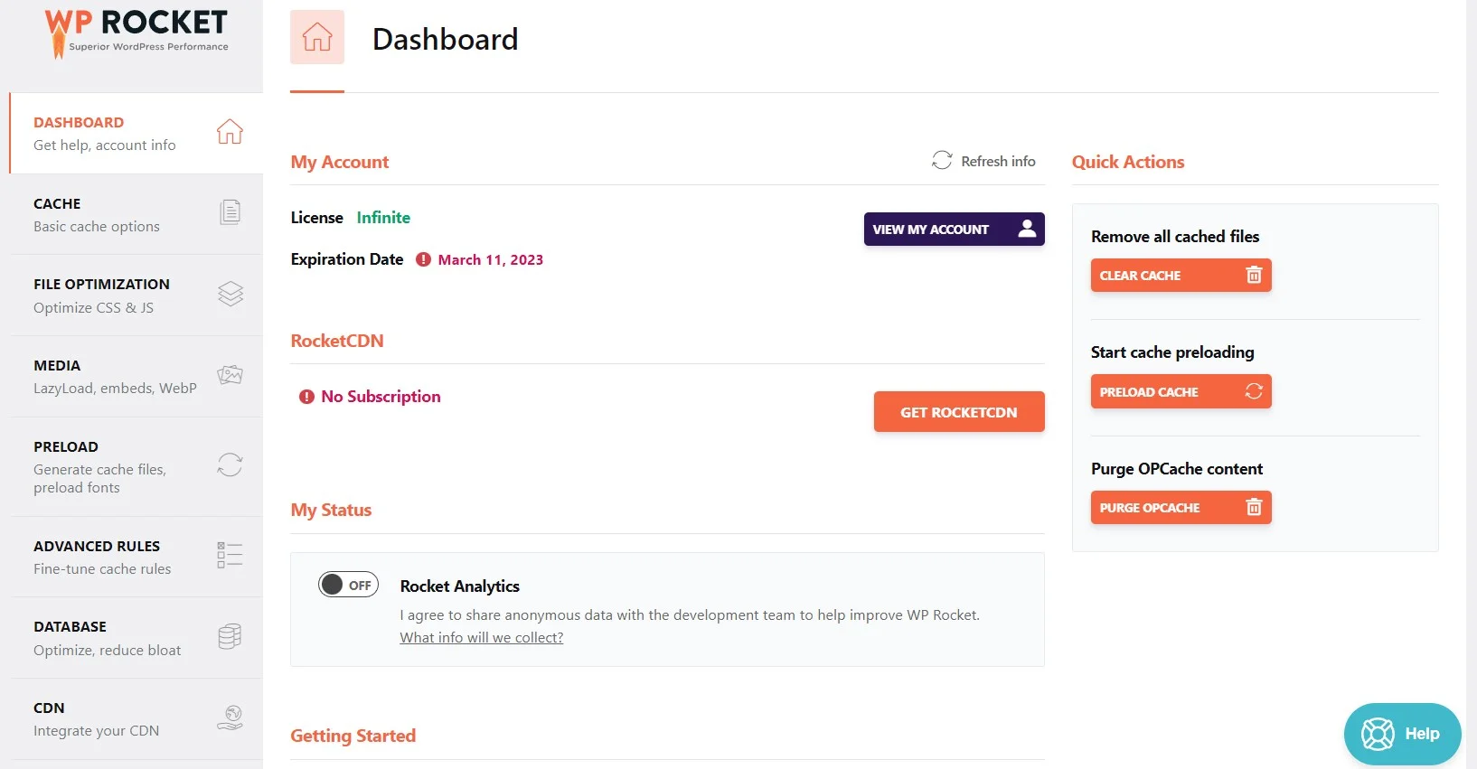Click the Infinite license value
The width and height of the screenshot is (1477, 769).
click(383, 217)
